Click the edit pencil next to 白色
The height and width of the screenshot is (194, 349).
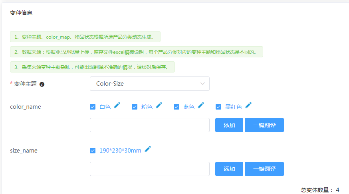117,105
